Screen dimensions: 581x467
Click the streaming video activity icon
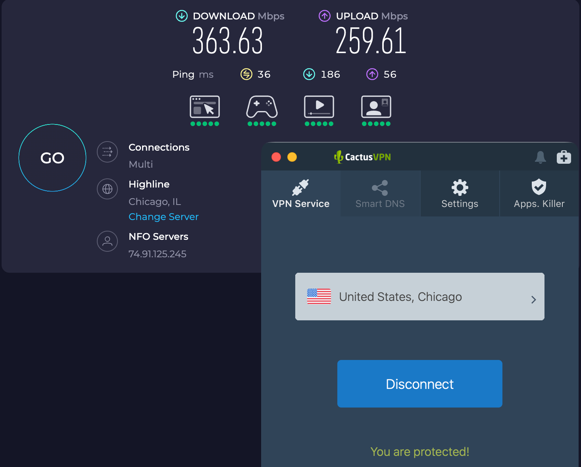[319, 107]
